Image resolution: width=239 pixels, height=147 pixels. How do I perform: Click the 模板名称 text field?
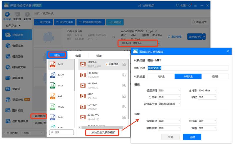point(187,68)
